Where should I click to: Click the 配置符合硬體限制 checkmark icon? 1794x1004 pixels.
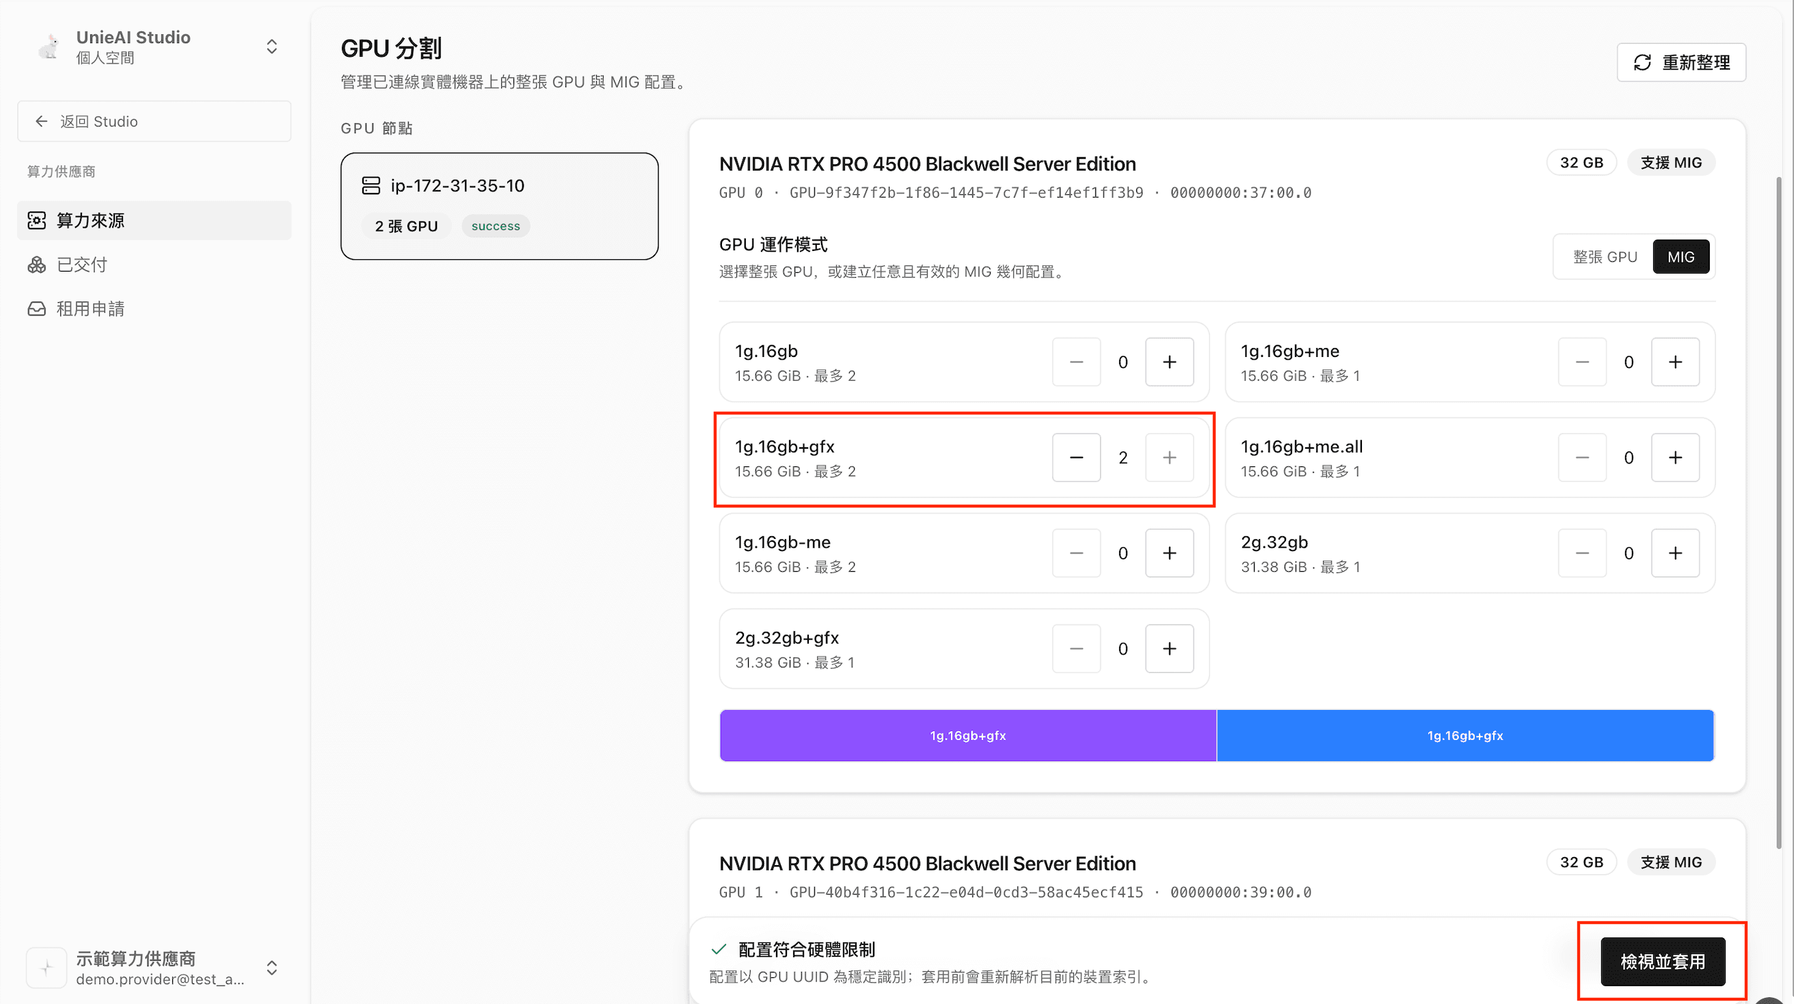click(719, 950)
